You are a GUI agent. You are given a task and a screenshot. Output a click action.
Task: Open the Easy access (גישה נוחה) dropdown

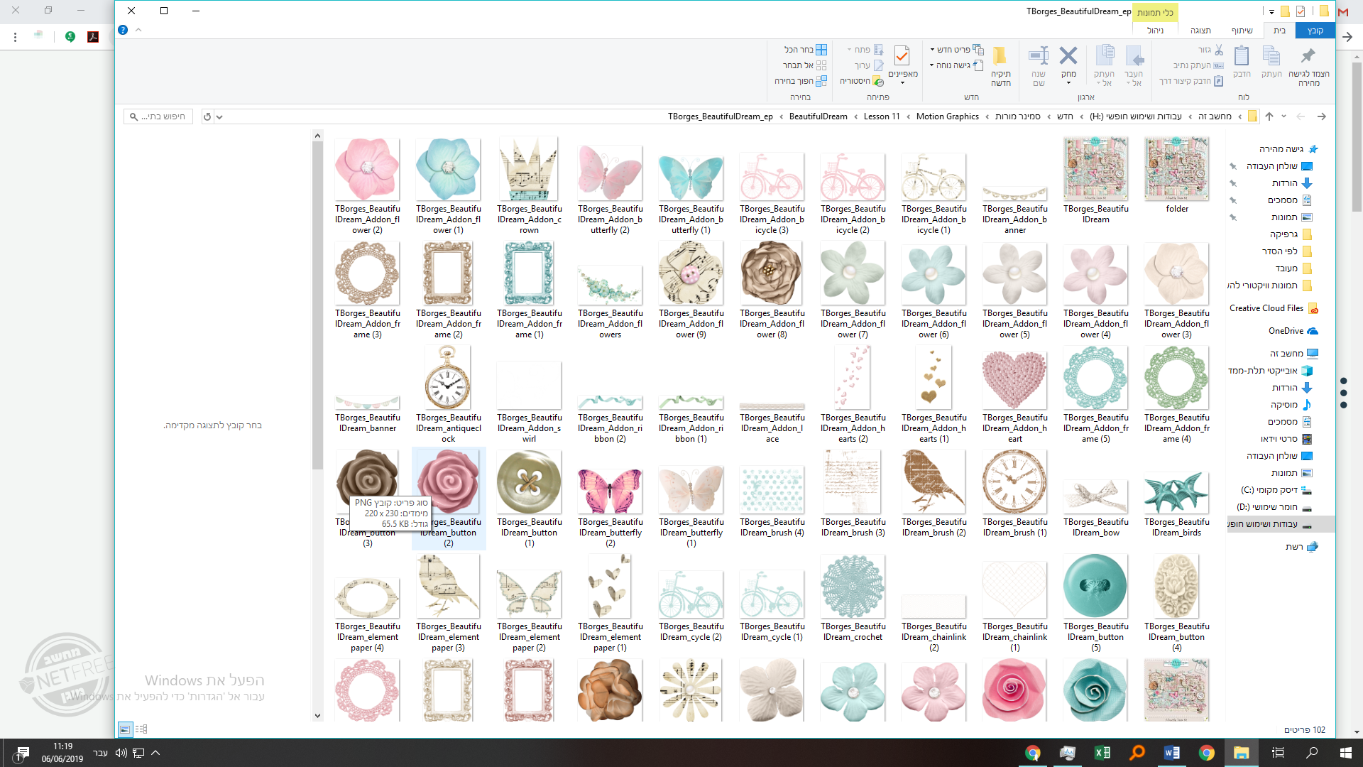click(x=953, y=64)
